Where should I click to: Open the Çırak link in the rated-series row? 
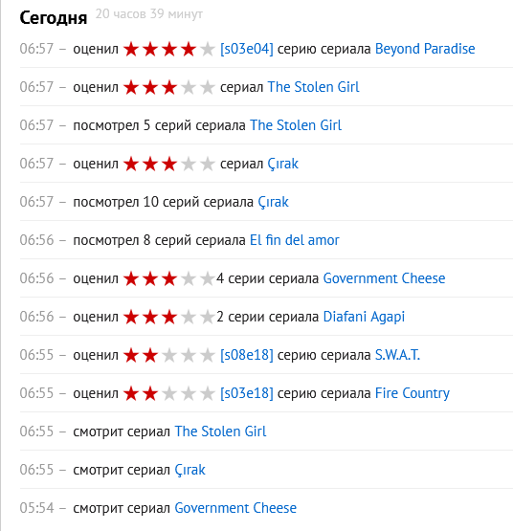(283, 165)
